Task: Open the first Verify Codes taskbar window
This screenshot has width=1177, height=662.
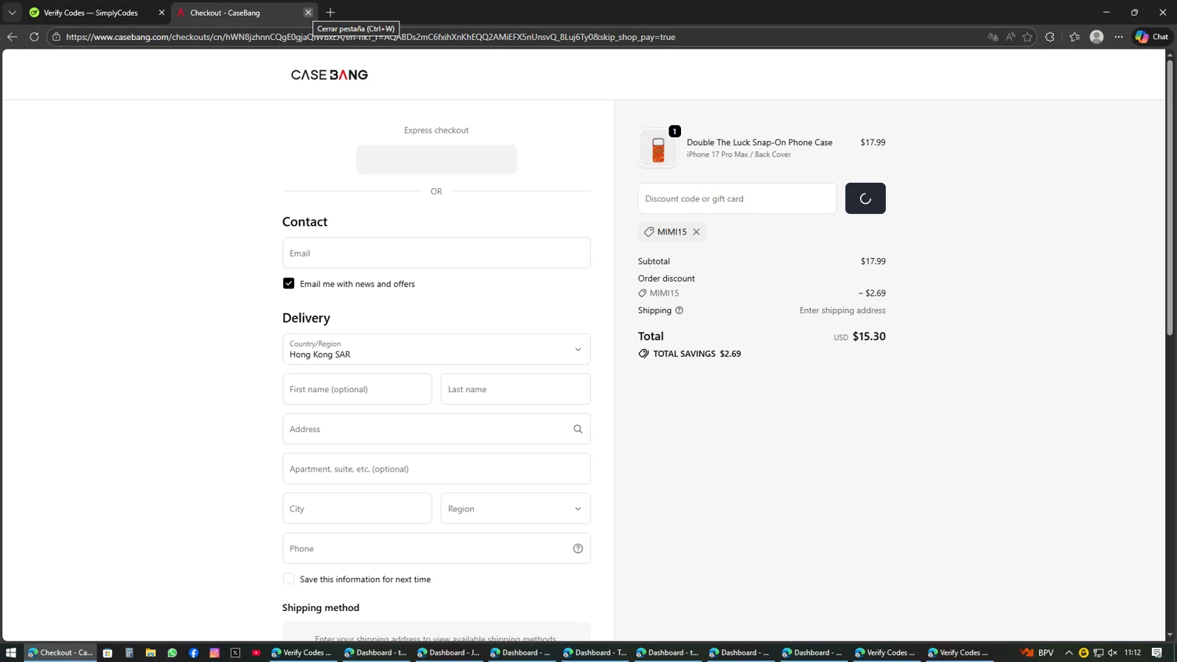Action: click(302, 653)
